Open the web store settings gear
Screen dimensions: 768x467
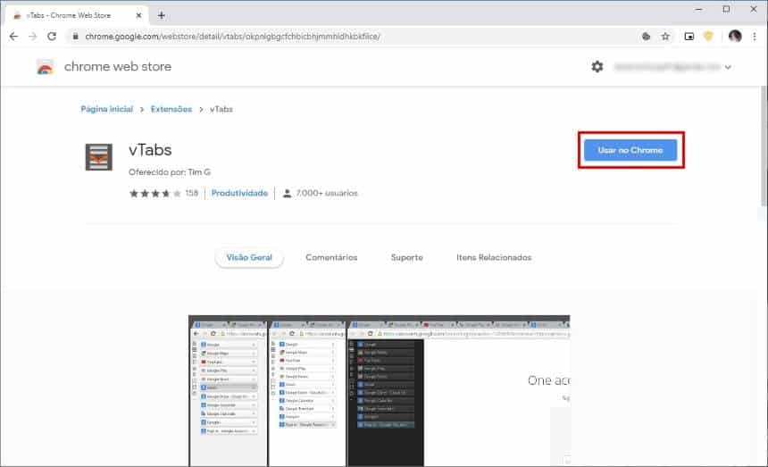[597, 67]
